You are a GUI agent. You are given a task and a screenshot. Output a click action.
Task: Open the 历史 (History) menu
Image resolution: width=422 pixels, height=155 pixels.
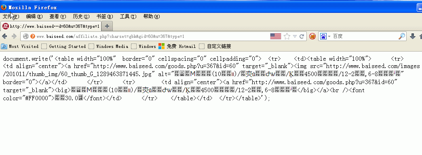[81, 17]
